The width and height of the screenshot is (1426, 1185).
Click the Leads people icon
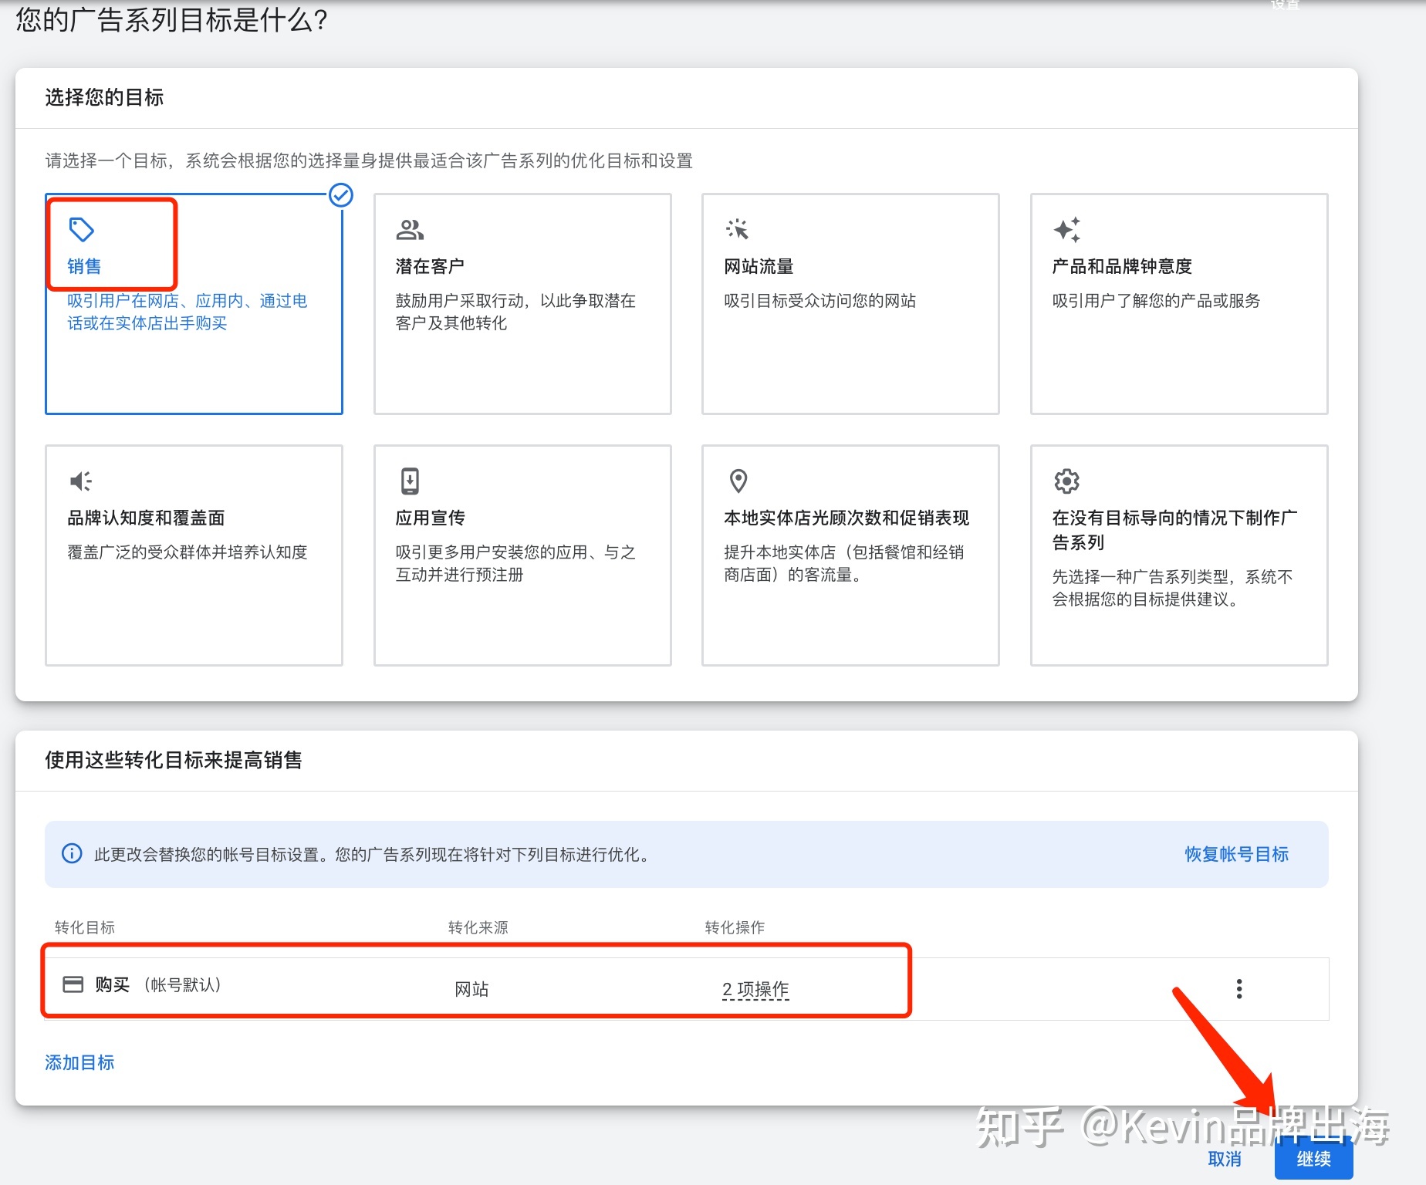click(x=410, y=229)
